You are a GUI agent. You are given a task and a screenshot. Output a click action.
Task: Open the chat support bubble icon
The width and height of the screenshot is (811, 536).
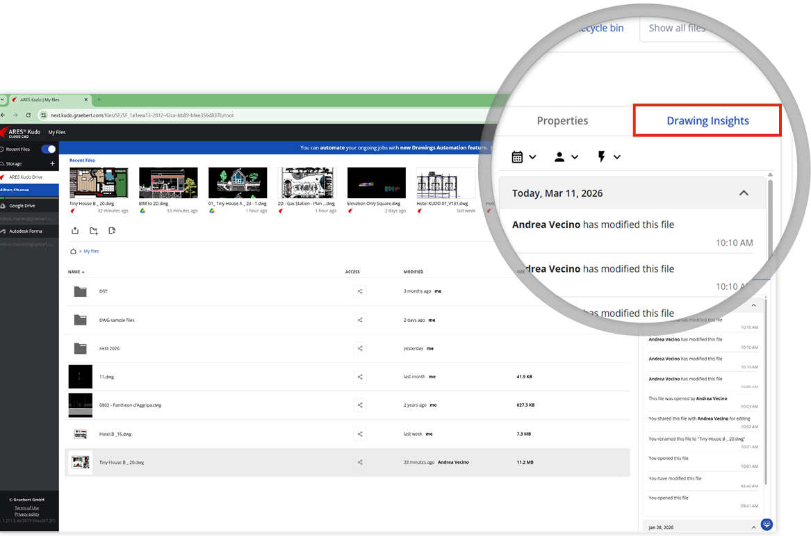[x=766, y=524]
